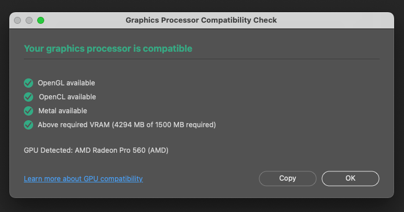404x212 pixels.
Task: Select the checkmark icon beside Metal available
Action: pyautogui.click(x=28, y=111)
